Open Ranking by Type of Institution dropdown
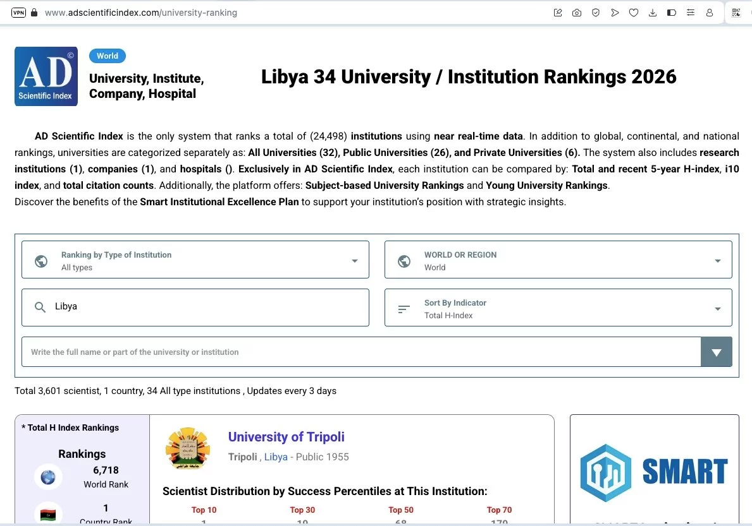Screen dimensions: 752x526 (195, 260)
